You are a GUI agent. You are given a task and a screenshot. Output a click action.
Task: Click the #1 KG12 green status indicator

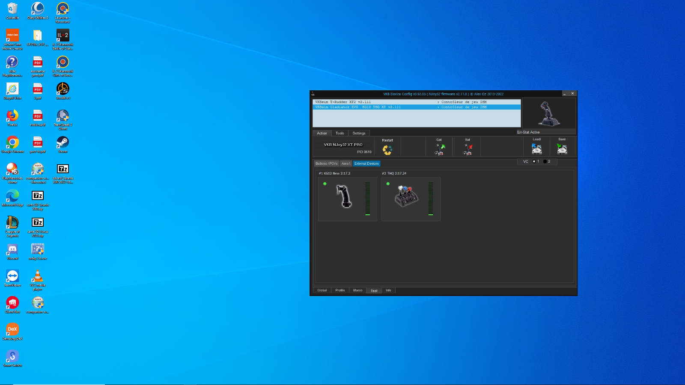325,184
